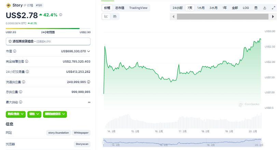Click the US$2.78 current price text
The width and height of the screenshot is (277, 150).
[x=22, y=15]
